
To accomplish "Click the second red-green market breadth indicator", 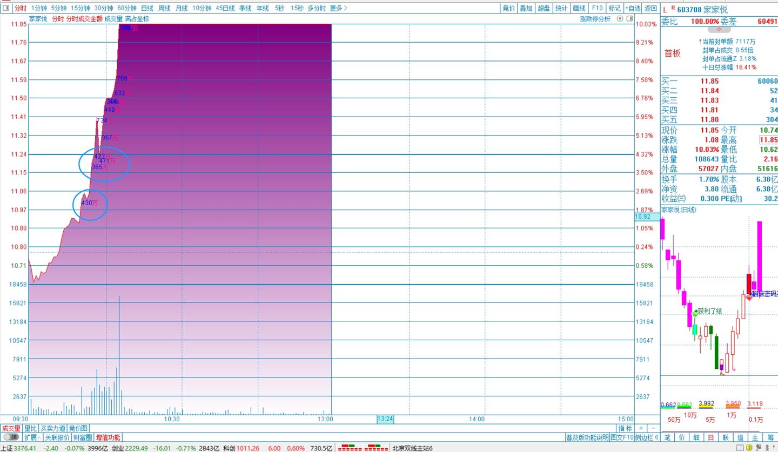I will (377, 448).
